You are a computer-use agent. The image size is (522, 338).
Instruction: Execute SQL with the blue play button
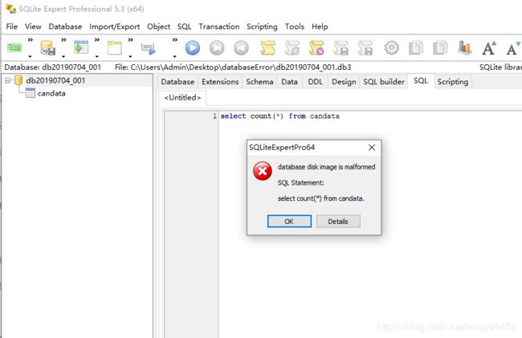(193, 48)
